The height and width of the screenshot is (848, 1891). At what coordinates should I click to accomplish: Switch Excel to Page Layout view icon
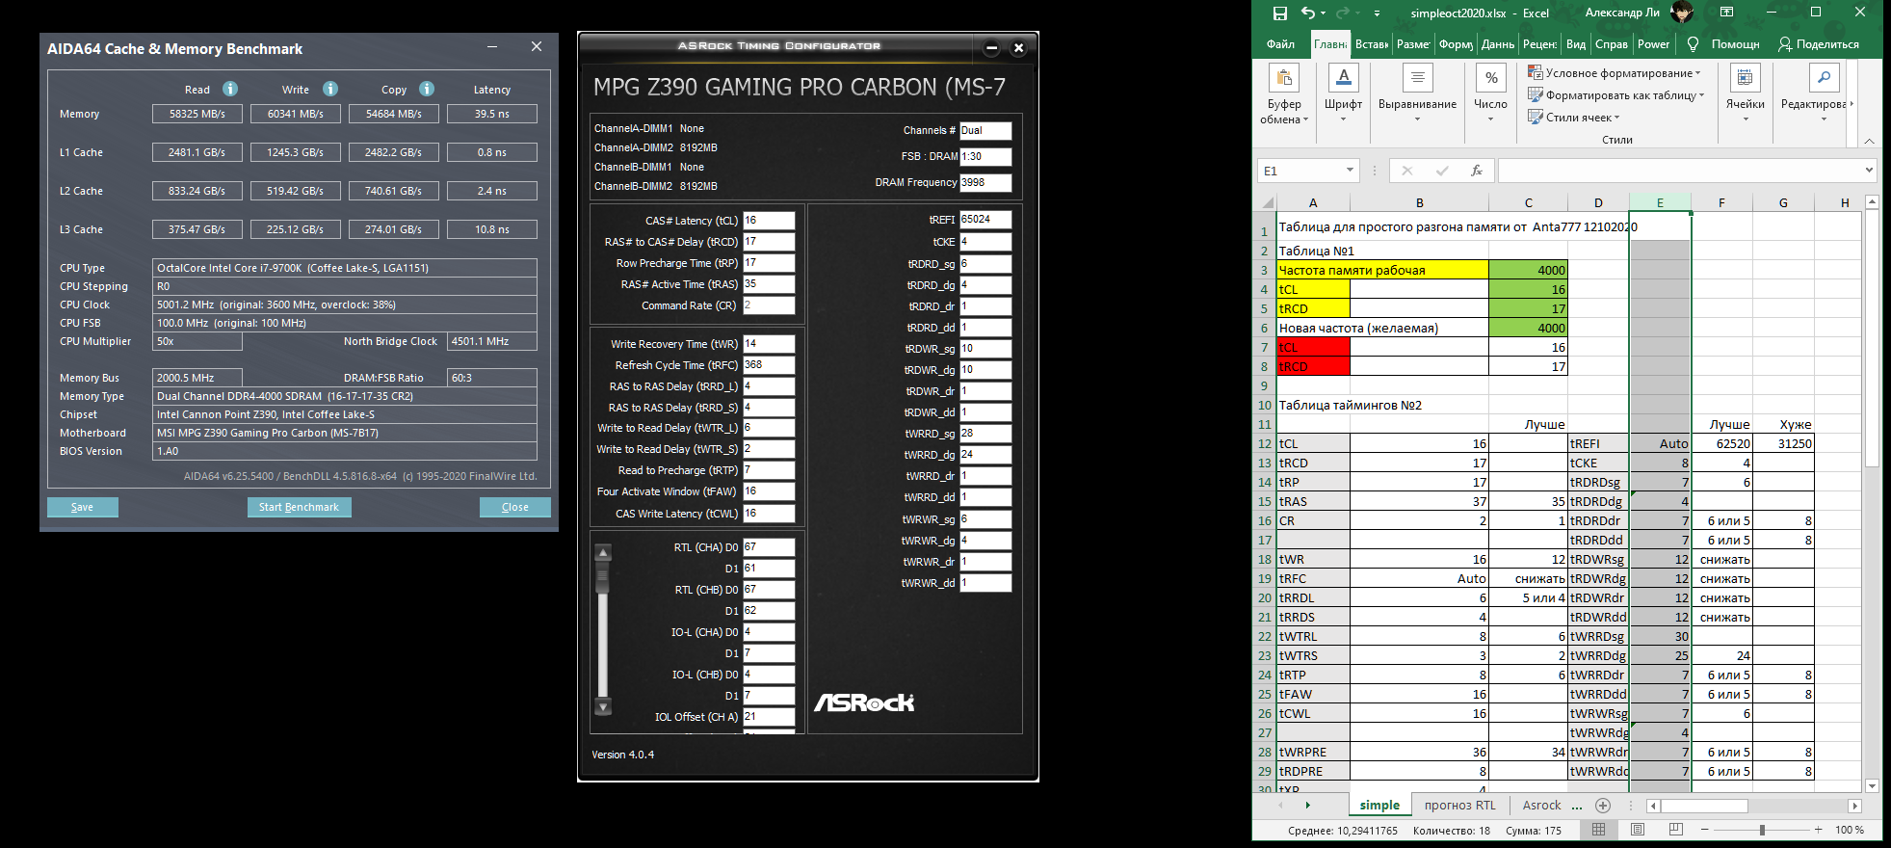click(x=1638, y=830)
